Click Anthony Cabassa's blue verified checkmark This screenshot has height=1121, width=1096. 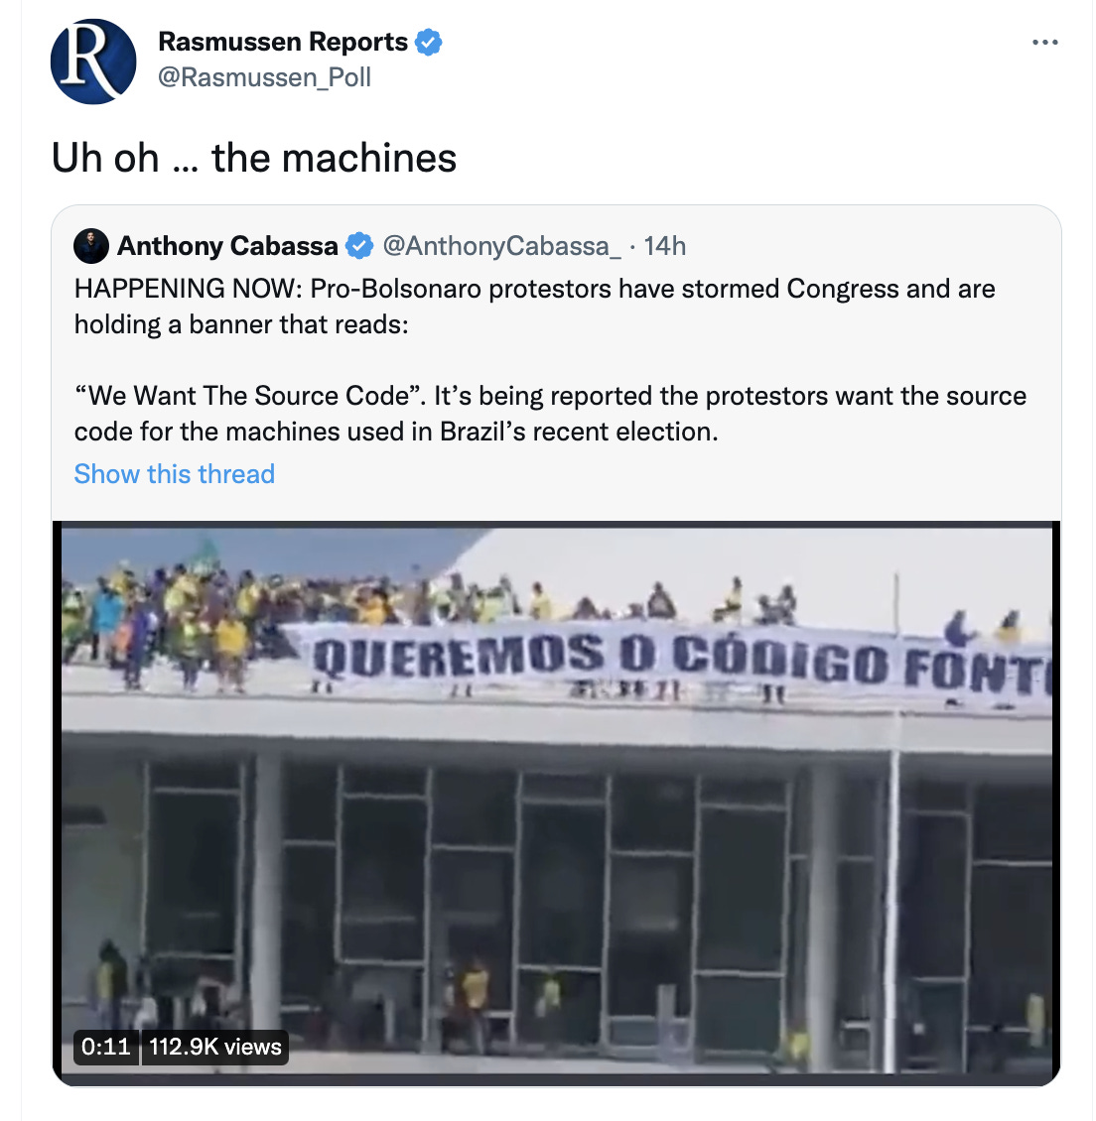click(359, 246)
